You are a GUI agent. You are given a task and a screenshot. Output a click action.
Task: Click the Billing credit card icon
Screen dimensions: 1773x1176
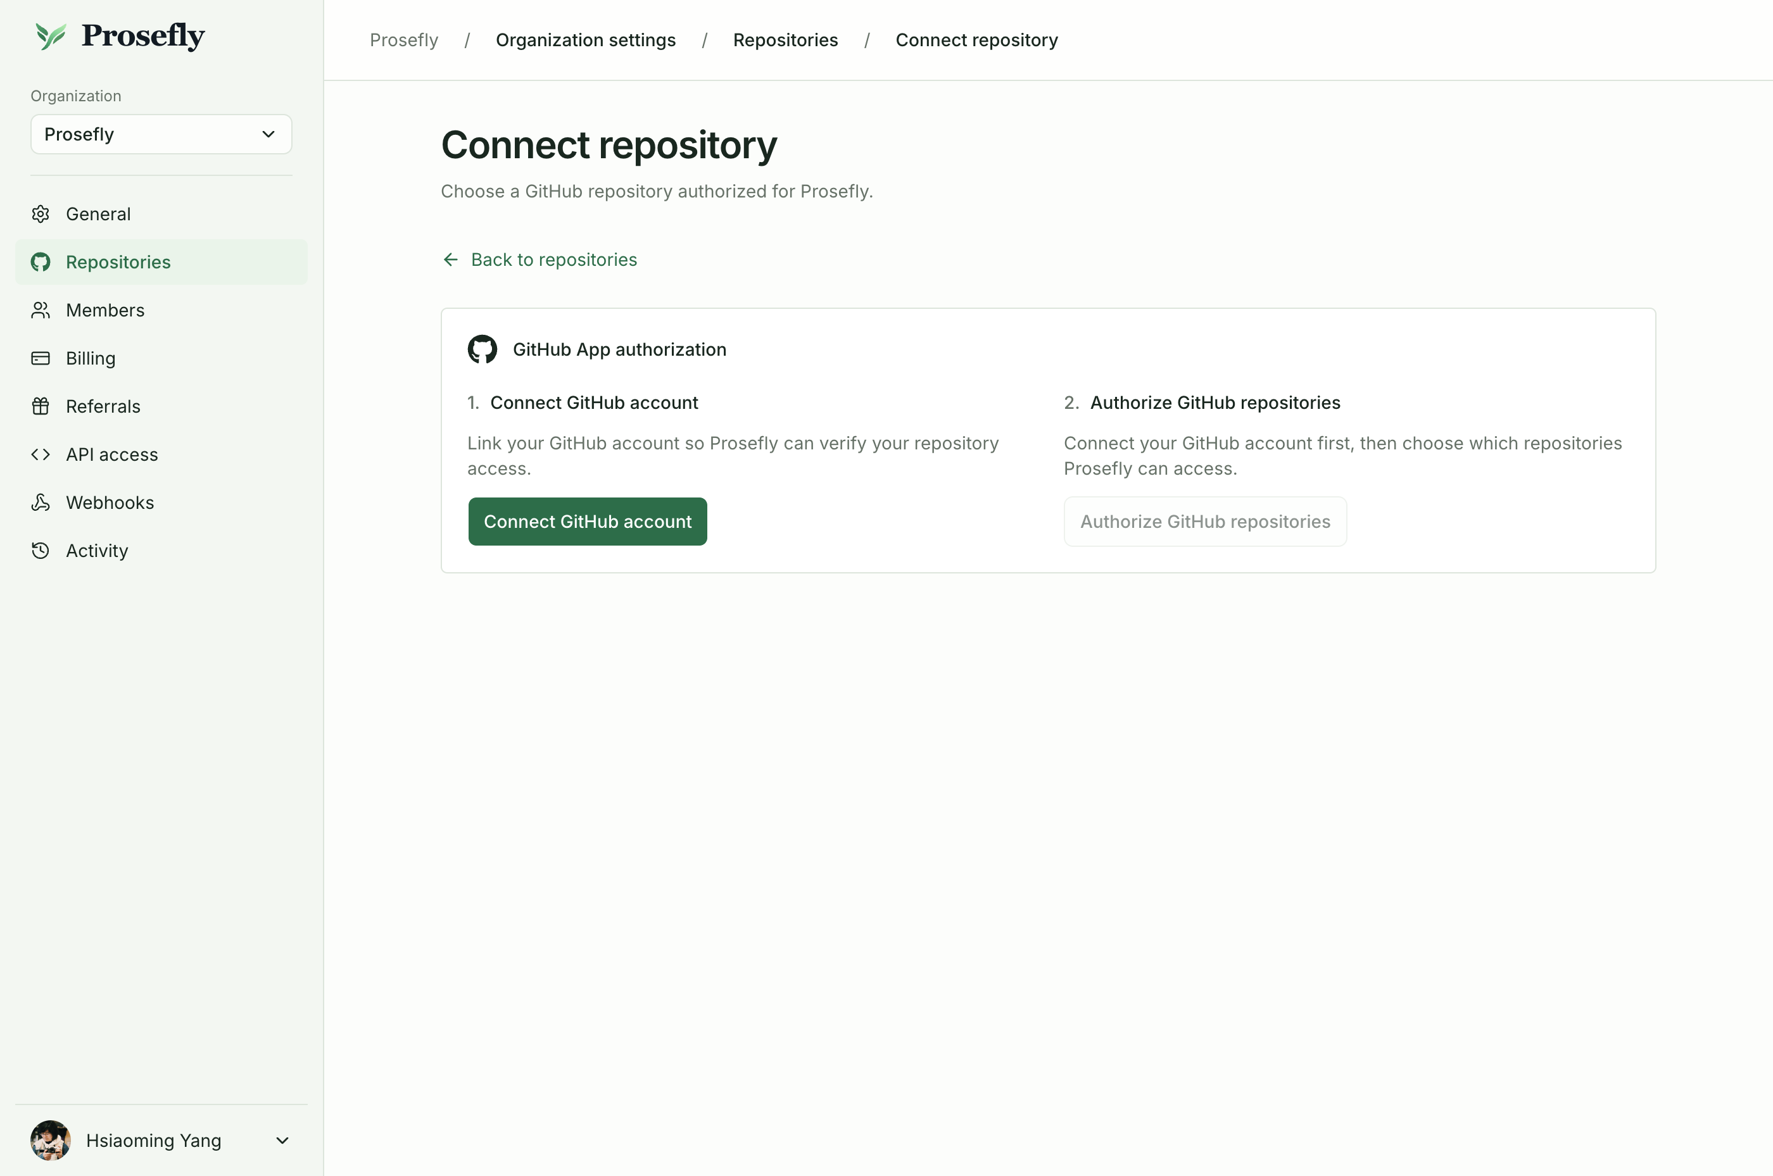41,358
